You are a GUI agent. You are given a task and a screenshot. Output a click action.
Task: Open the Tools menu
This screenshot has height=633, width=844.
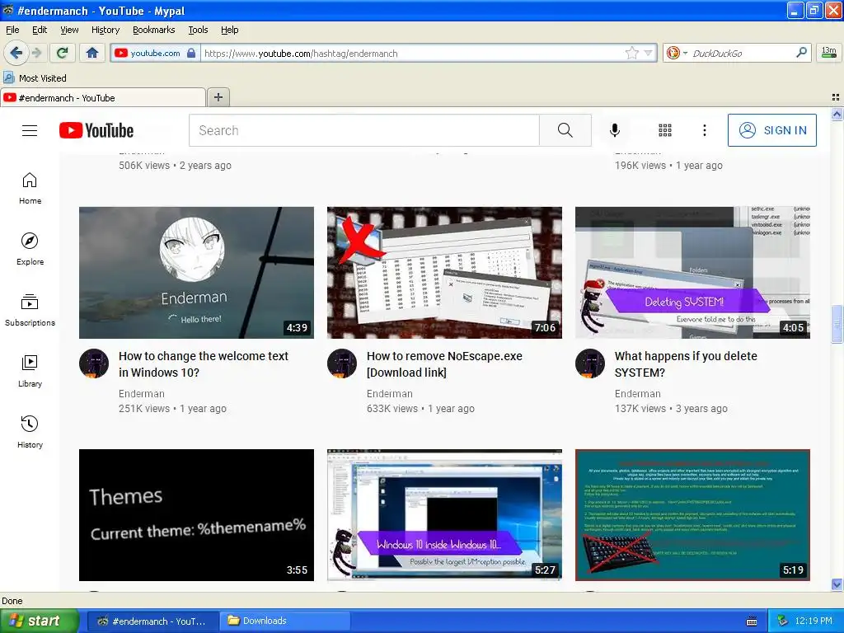(x=198, y=30)
